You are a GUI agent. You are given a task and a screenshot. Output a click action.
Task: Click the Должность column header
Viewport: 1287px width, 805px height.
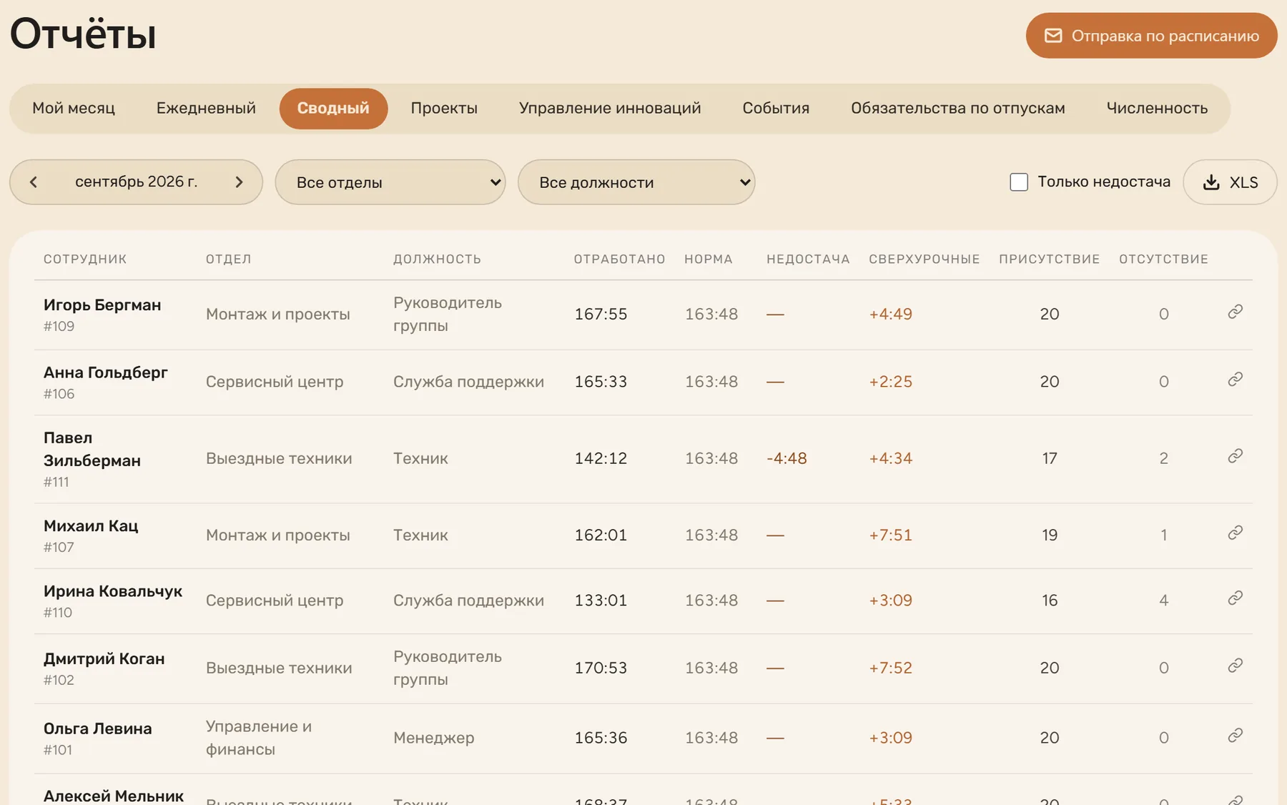pos(437,259)
